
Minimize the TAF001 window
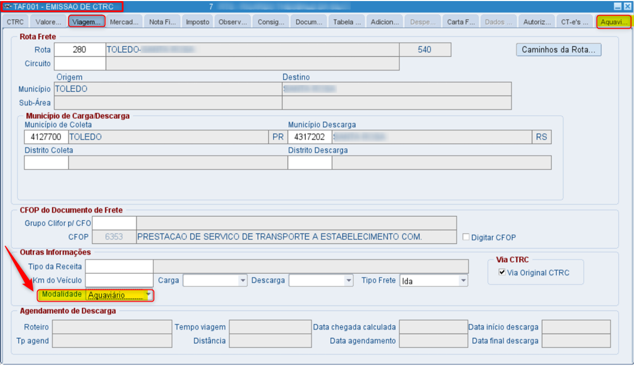click(x=618, y=7)
